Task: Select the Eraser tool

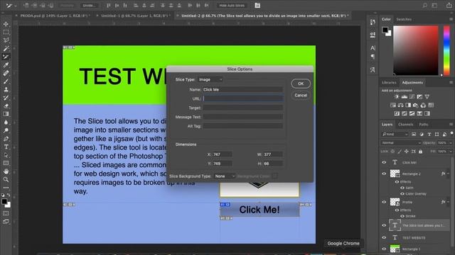Action: point(6,106)
